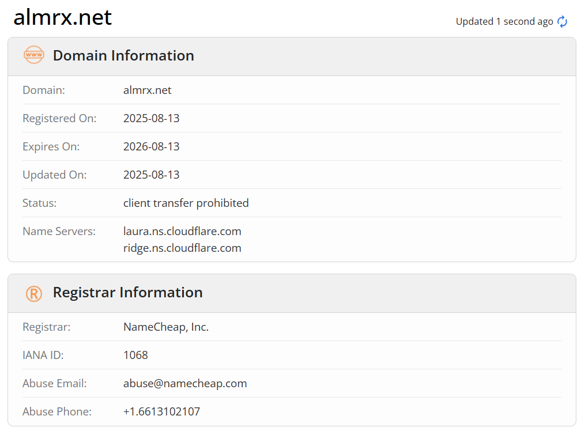Click the blue refresh icon
Screen dimensions: 585x431
tap(563, 22)
